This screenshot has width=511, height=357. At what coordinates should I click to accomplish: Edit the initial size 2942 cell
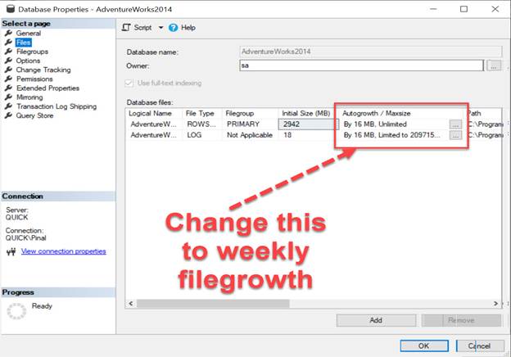pos(308,124)
